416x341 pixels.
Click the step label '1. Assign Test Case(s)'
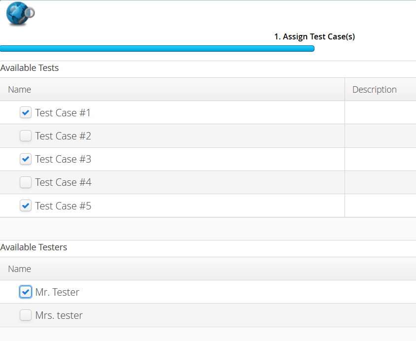(314, 36)
